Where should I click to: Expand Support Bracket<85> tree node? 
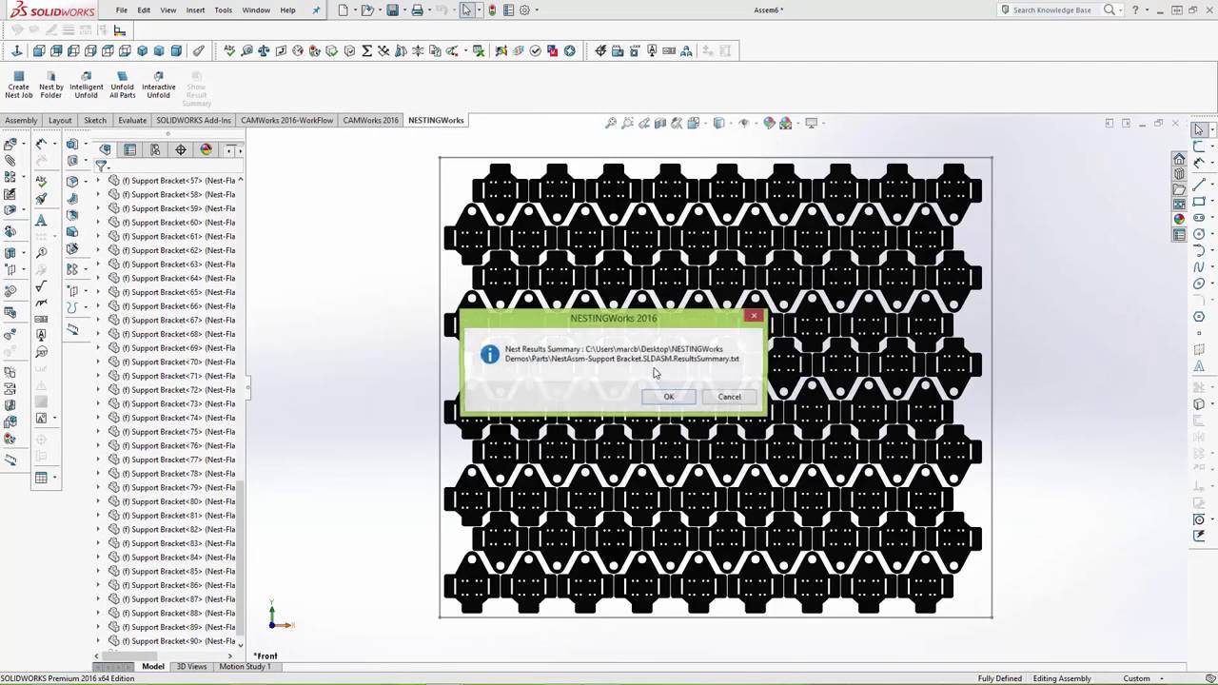click(97, 571)
